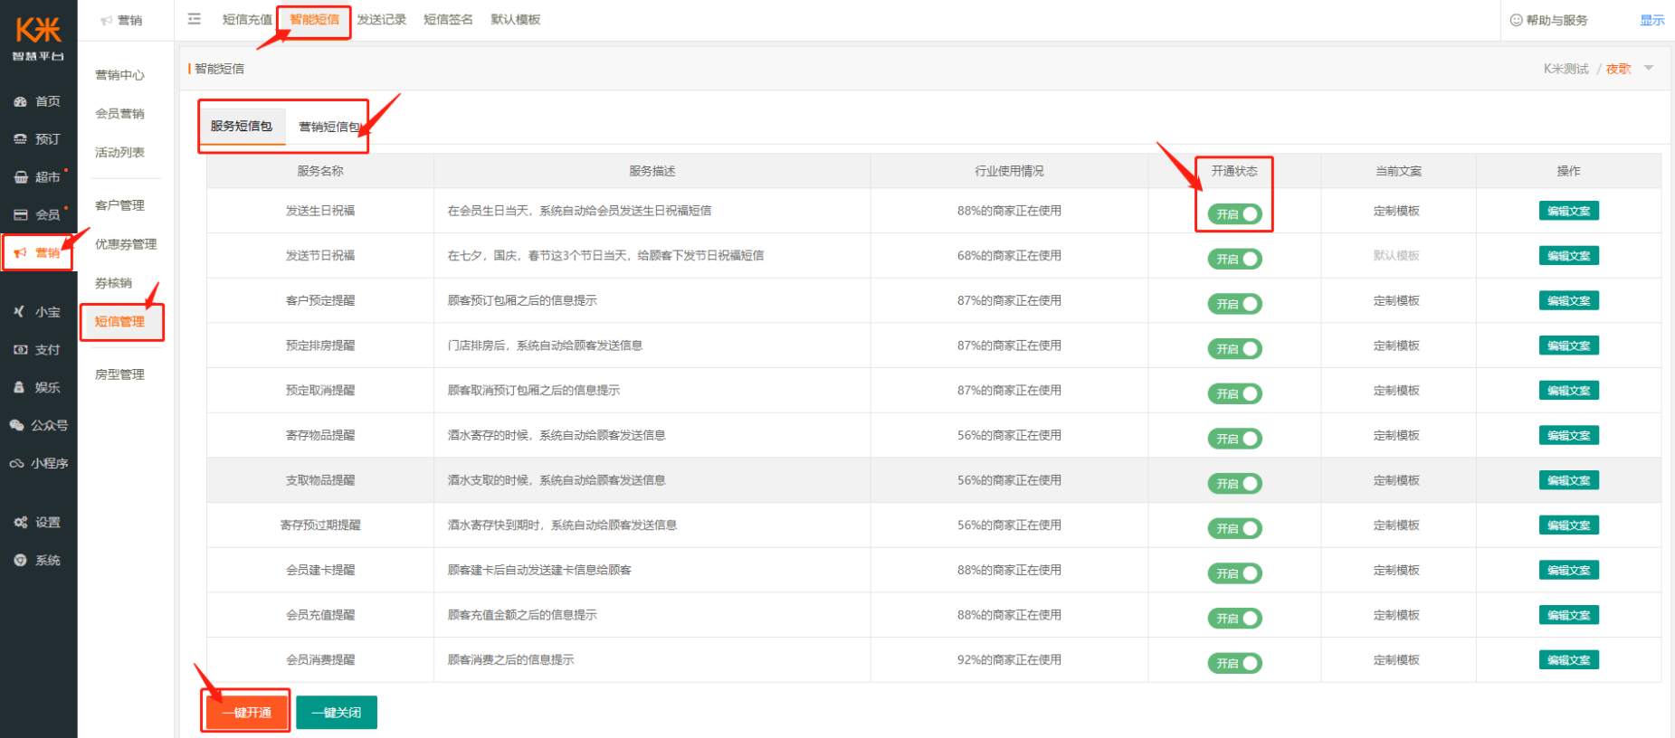Open the 默认模板 tab
This screenshot has height=738, width=1675.
pos(515,19)
